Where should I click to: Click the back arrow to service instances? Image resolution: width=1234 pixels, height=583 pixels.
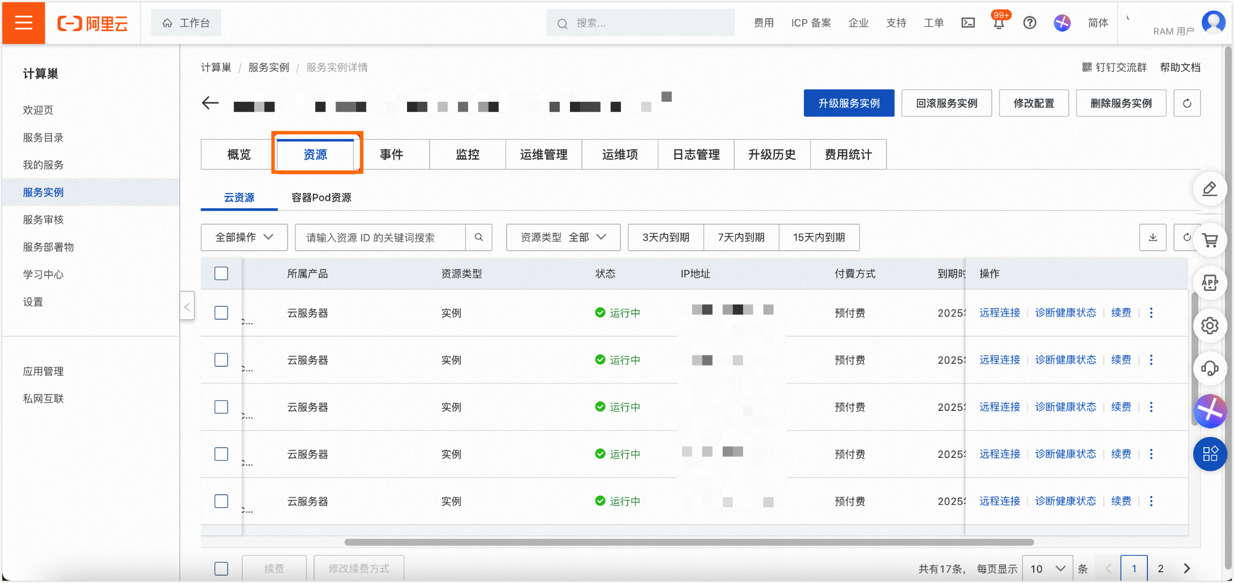click(x=210, y=103)
